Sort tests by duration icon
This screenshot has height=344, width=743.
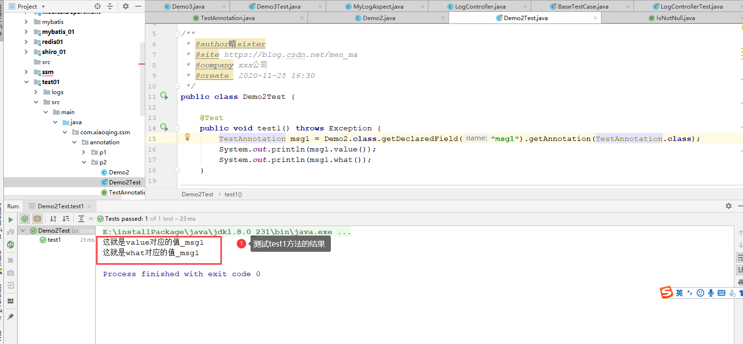click(x=66, y=219)
